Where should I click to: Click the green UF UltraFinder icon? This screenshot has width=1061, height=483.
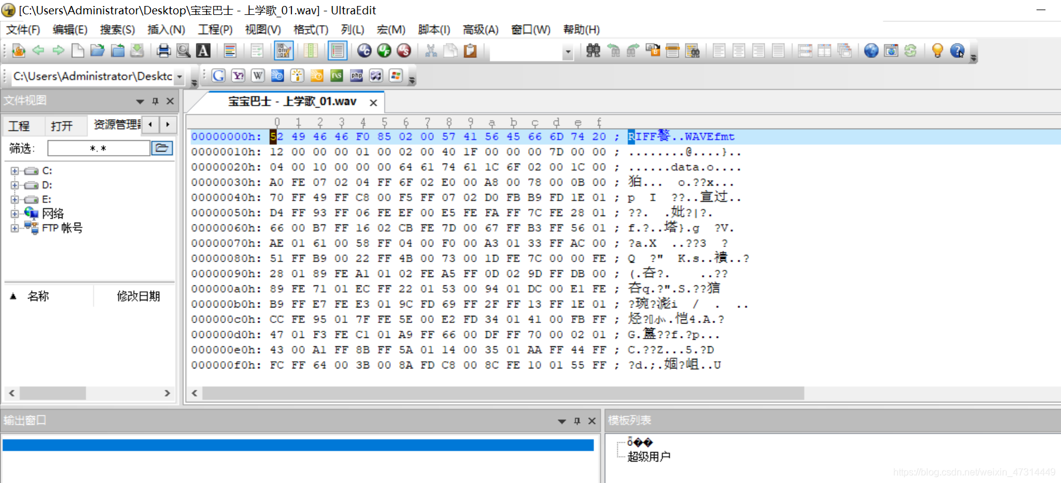(384, 51)
